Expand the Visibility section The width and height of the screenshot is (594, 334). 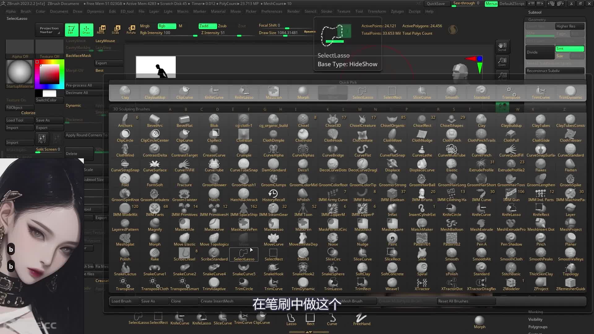[535, 319]
